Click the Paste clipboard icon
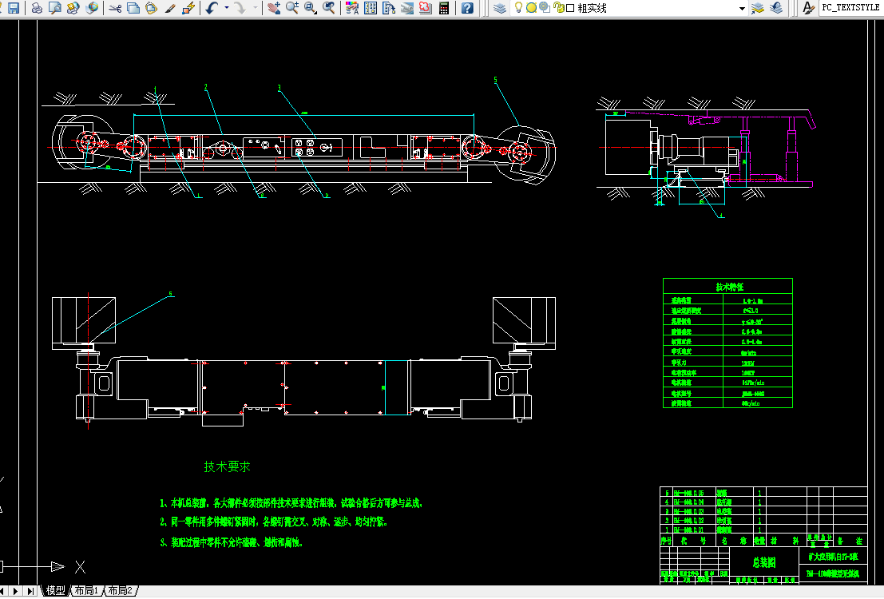 (x=151, y=8)
